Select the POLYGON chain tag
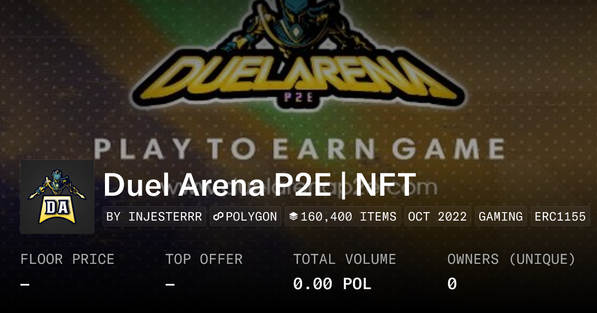This screenshot has width=597, height=313. (246, 217)
